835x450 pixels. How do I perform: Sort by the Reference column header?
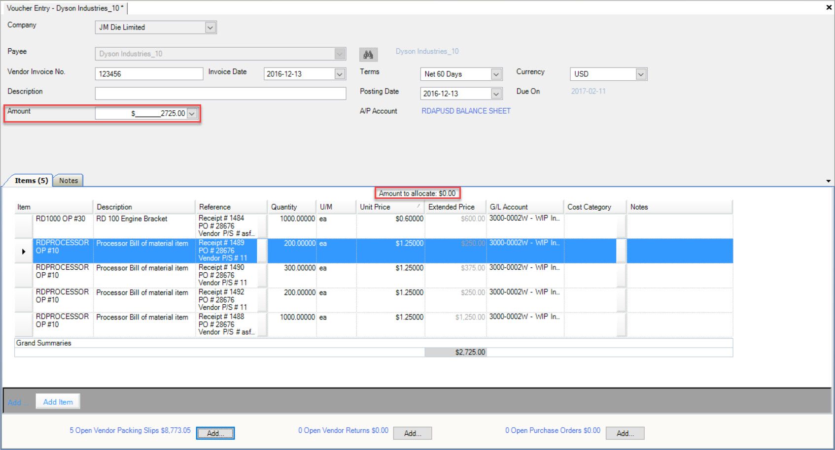(x=231, y=207)
